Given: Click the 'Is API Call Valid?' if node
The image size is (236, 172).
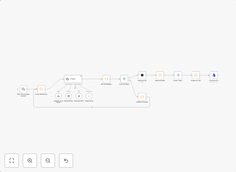Looking at the screenshot, I should (124, 79).
